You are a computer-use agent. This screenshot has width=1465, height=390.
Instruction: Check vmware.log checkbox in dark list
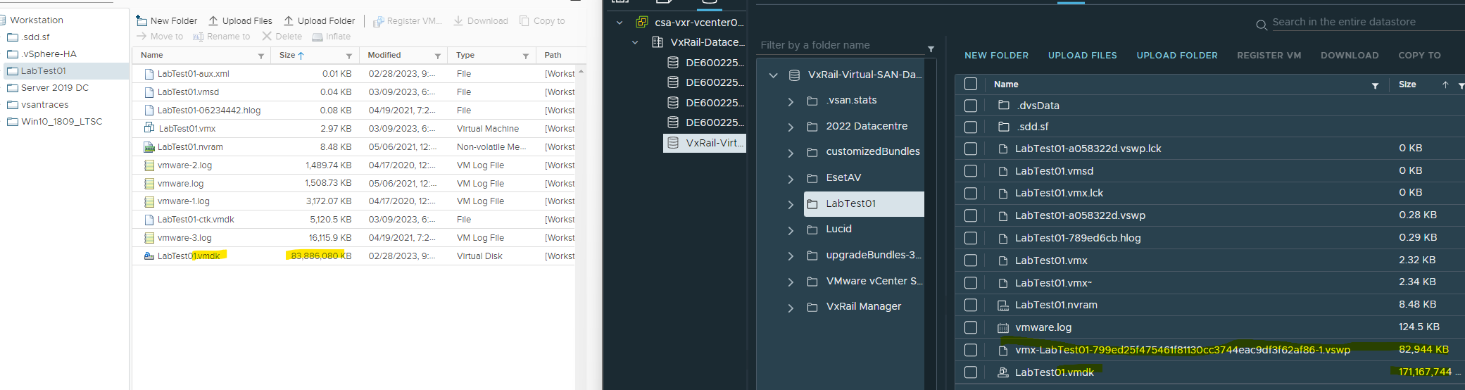971,327
